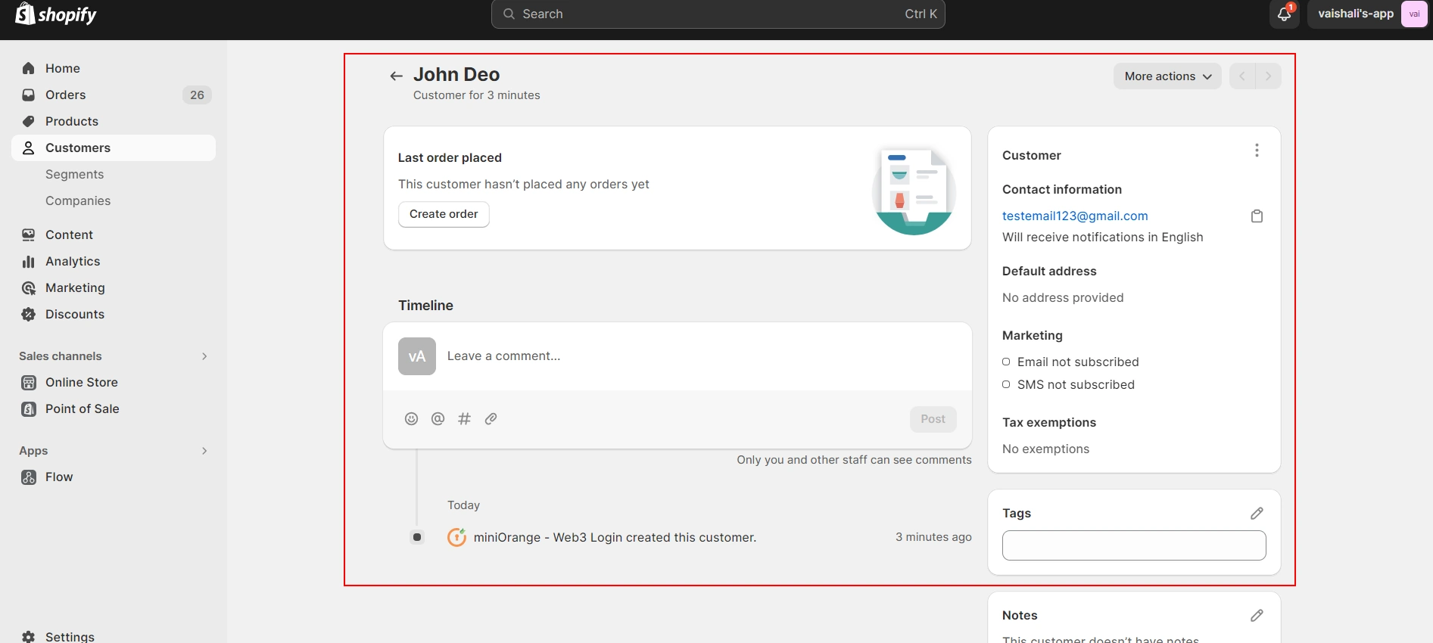The height and width of the screenshot is (643, 1433).
Task: Click the 'SMS not subscribed' text
Action: [1076, 384]
